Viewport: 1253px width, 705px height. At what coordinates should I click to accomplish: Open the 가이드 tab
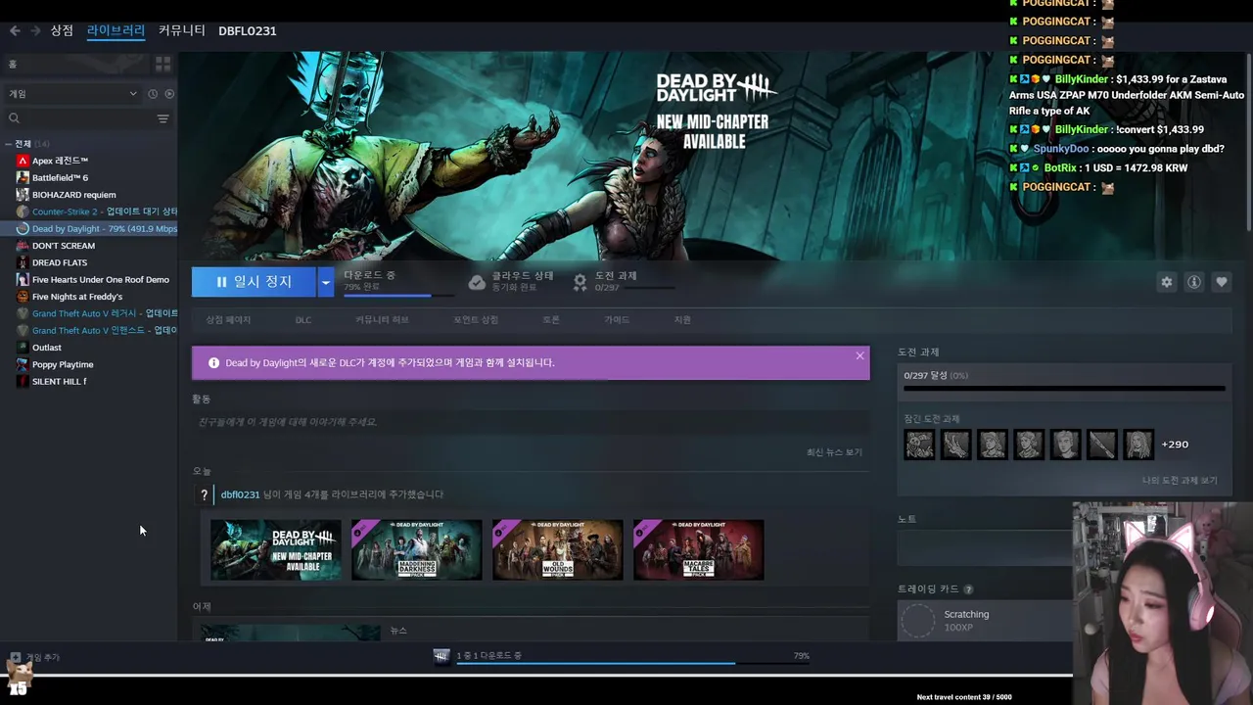[617, 320]
